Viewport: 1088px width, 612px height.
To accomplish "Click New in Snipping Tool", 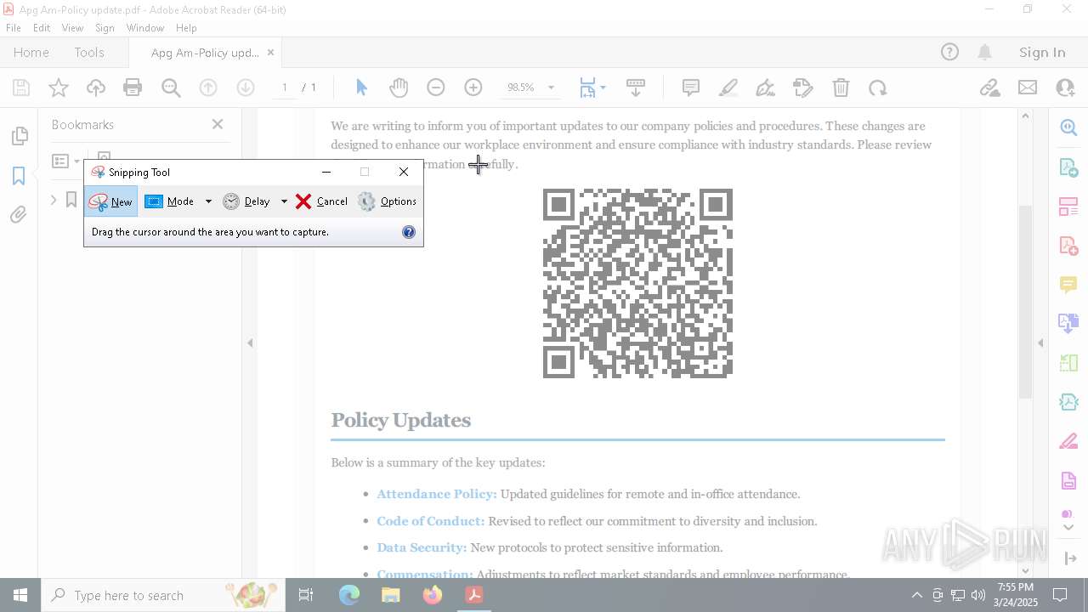I will tap(111, 201).
